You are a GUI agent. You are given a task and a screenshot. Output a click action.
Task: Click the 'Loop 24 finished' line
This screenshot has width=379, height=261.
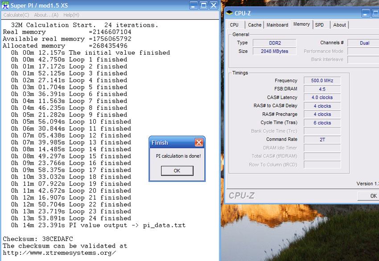click(71, 218)
